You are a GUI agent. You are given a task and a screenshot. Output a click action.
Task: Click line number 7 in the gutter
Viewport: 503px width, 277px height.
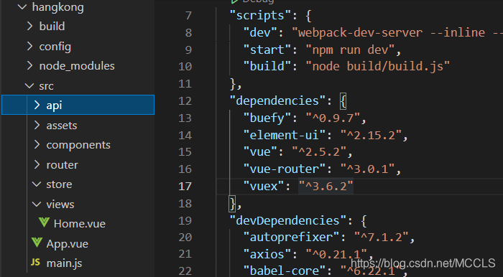188,16
